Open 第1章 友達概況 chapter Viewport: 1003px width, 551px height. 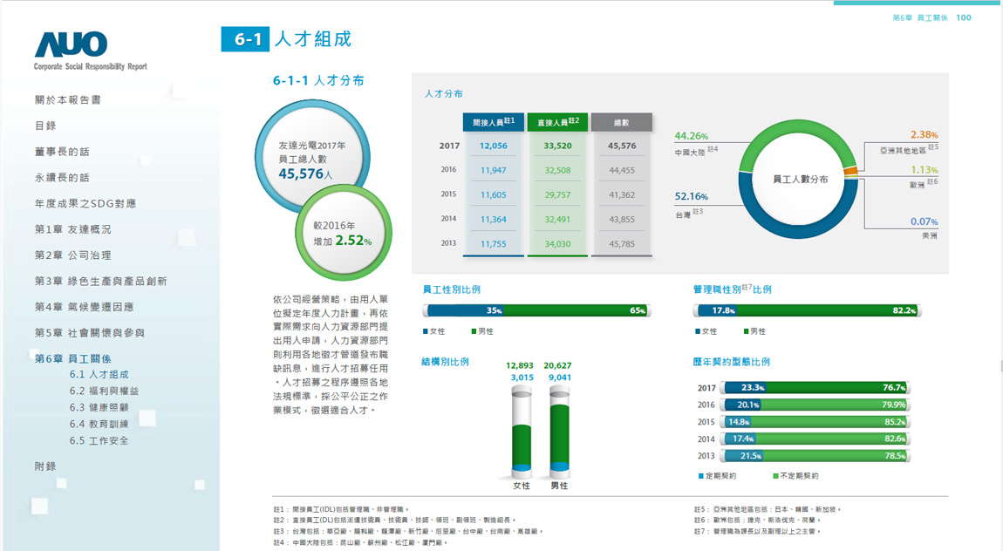tap(72, 229)
